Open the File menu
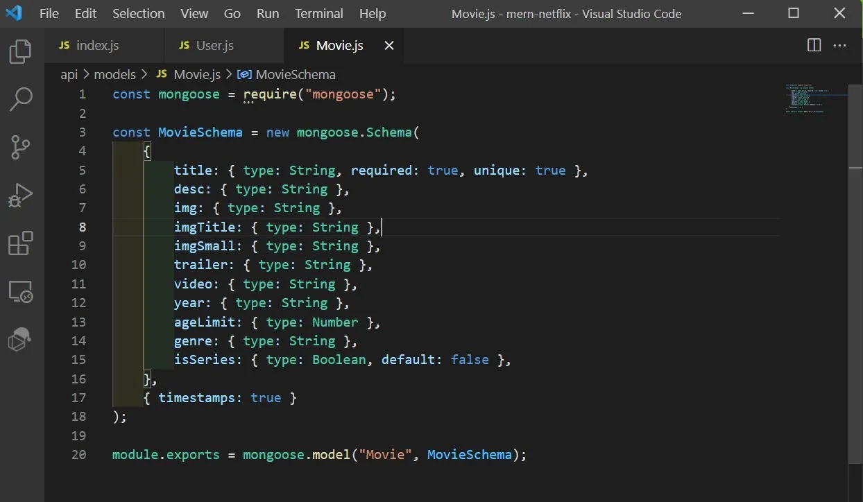 (49, 13)
